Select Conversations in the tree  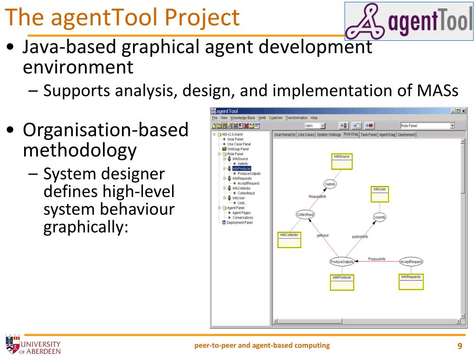tap(243, 218)
